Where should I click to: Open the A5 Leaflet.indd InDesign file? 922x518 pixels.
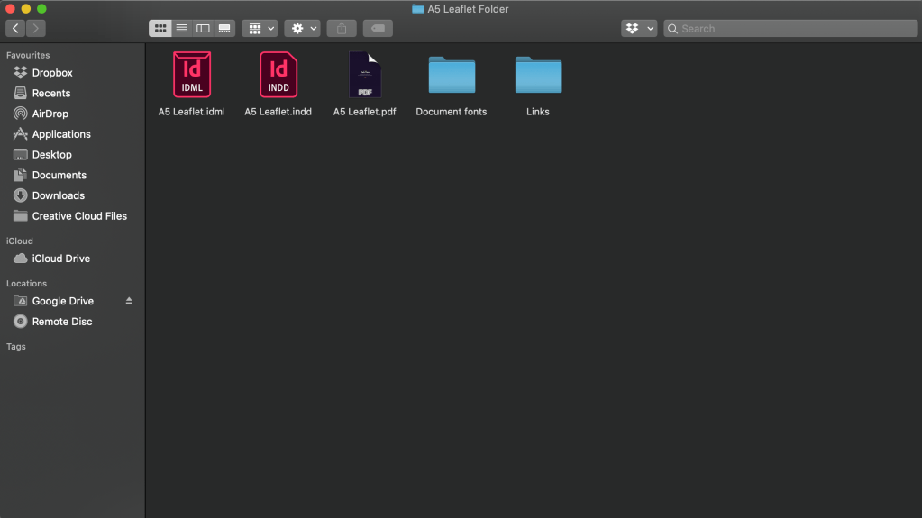point(278,75)
